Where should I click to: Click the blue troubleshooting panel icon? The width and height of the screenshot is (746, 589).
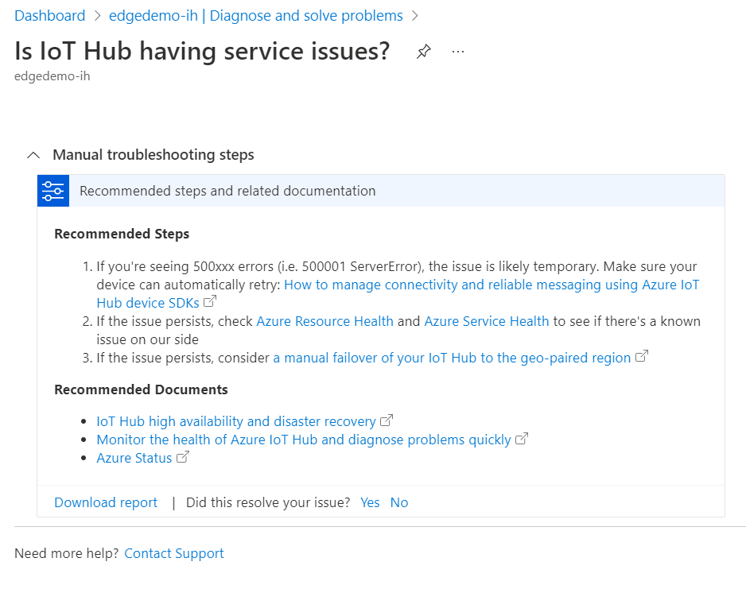52,191
